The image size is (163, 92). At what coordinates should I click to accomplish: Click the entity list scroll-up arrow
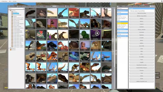(x=115, y=8)
